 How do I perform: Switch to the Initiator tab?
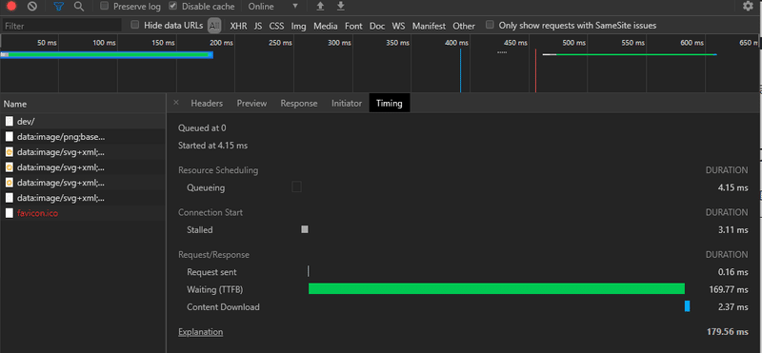[347, 103]
